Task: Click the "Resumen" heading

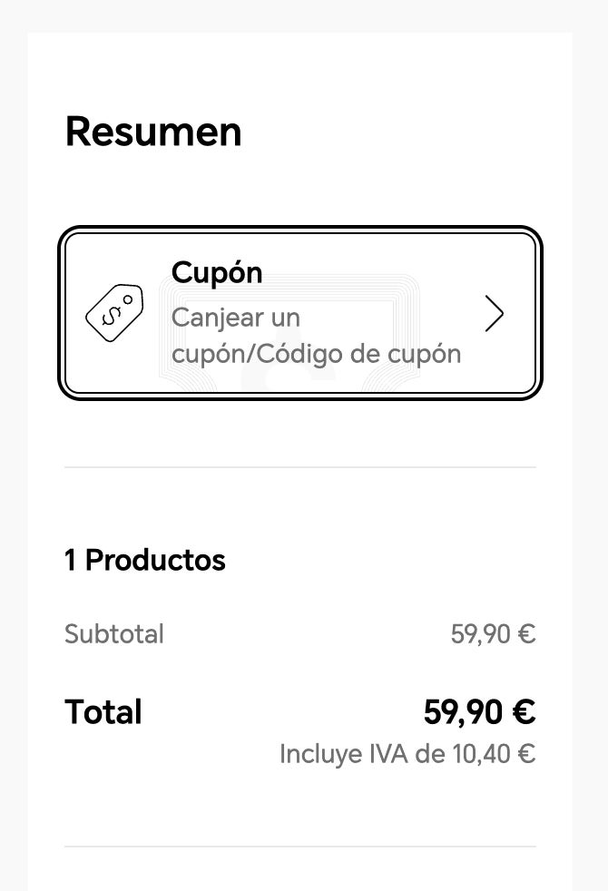Action: [153, 132]
